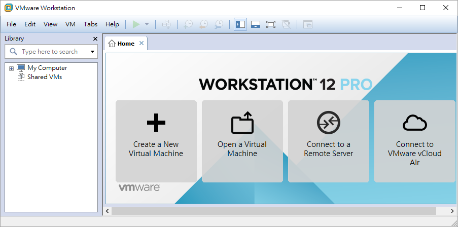Click the horizontal scrollbar left arrow
The image size is (458, 227).
(107, 211)
